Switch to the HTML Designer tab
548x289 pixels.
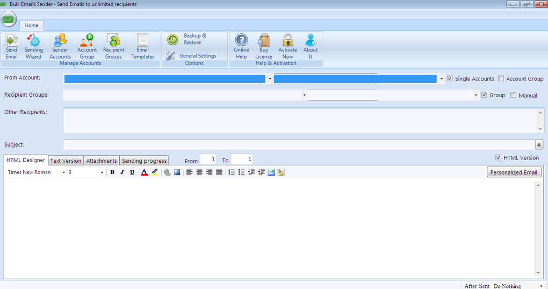pyautogui.click(x=26, y=160)
